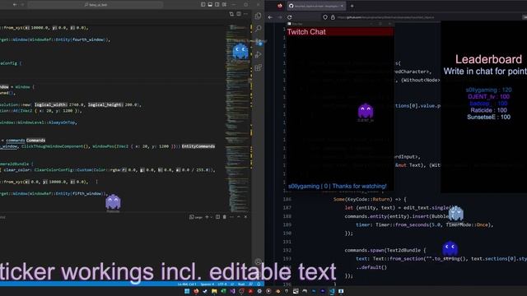
Task: Click the Spaces: 4 indentation setting
Action: point(207,284)
